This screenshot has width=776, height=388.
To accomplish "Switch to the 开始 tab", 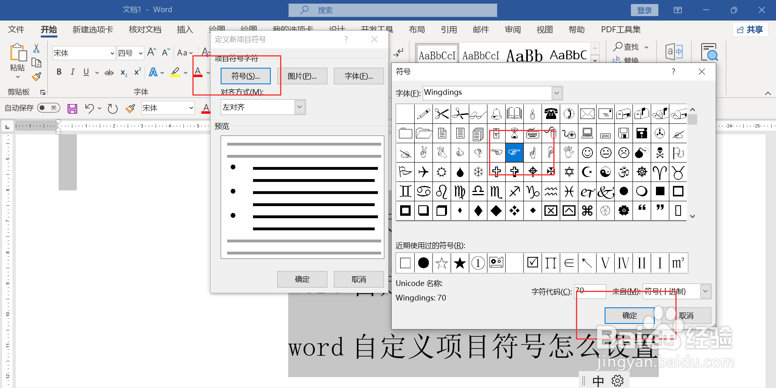I will [x=49, y=29].
